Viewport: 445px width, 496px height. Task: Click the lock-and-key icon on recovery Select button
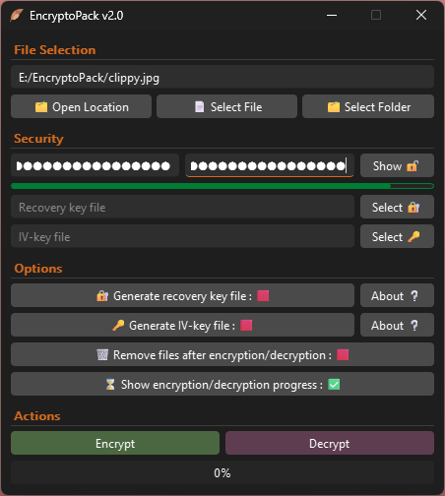(x=413, y=208)
